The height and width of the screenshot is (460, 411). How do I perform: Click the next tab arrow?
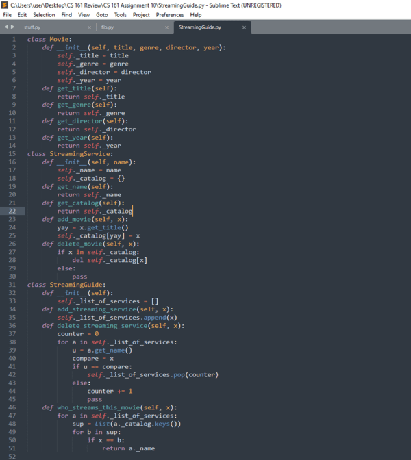pos(12,27)
